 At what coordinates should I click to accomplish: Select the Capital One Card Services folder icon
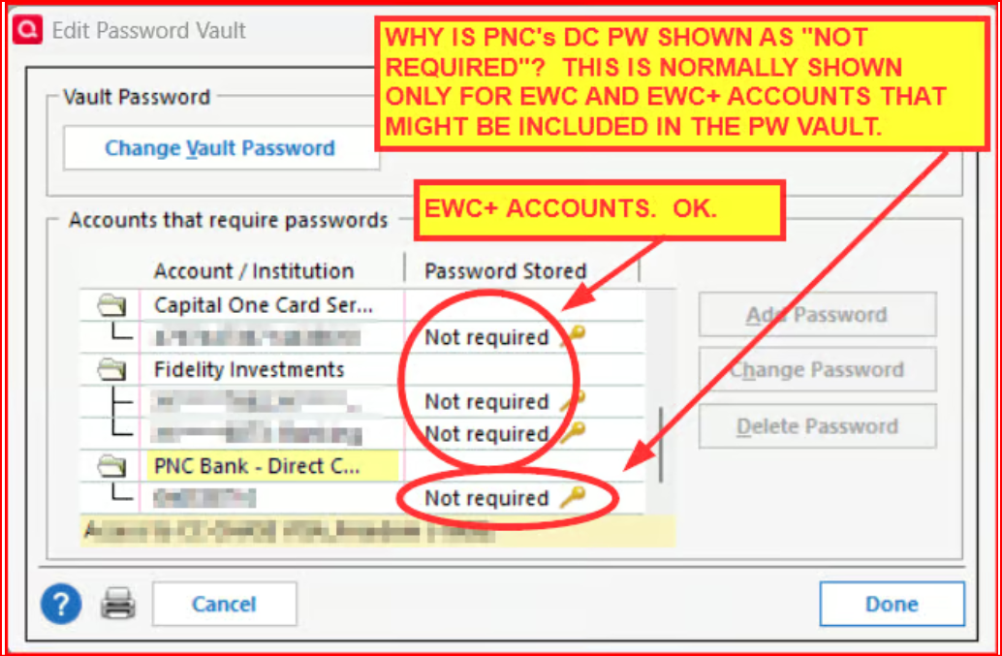tap(110, 306)
